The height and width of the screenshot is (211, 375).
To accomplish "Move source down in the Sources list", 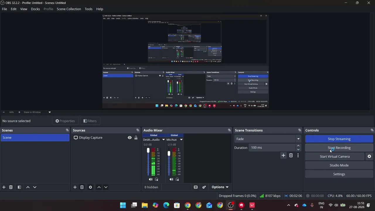I will (x=106, y=187).
